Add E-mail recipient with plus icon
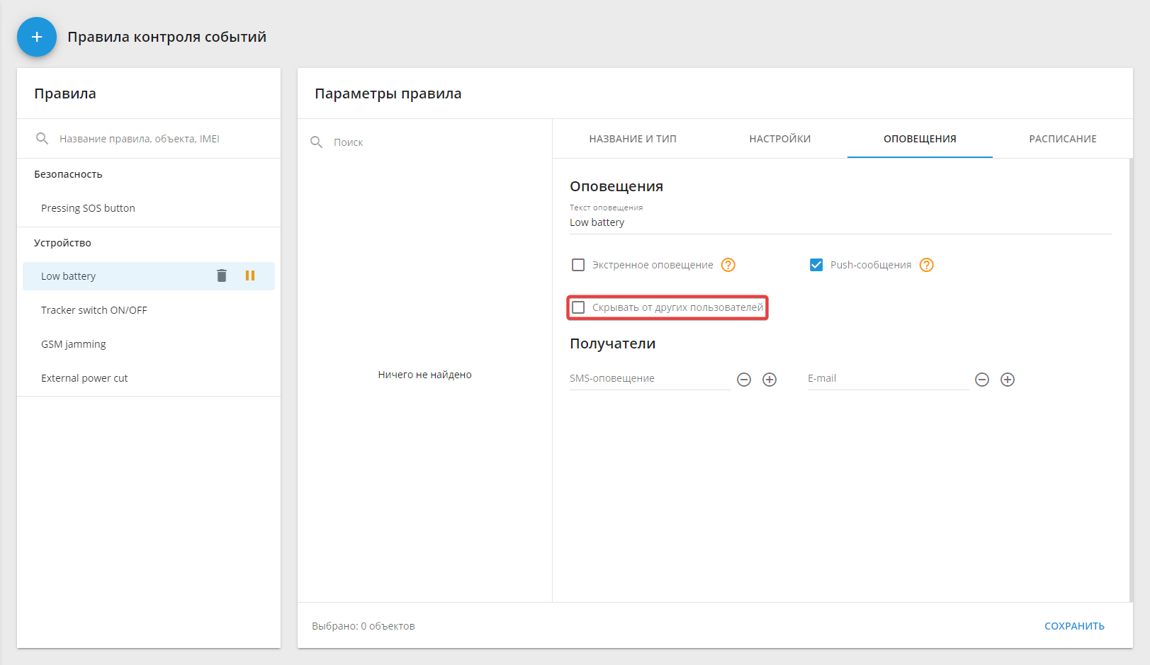The width and height of the screenshot is (1150, 665). 1008,380
